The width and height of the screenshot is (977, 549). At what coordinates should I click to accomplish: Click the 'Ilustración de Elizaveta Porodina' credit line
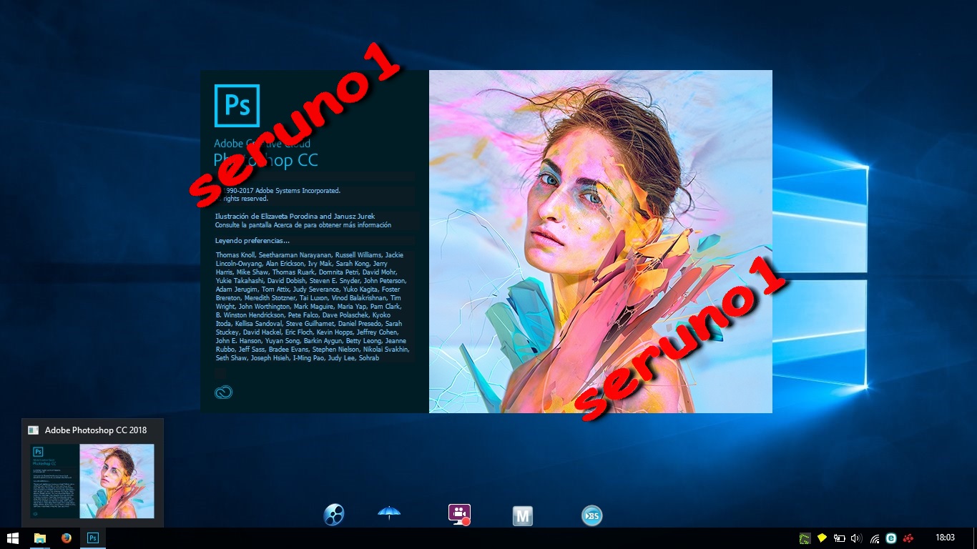[x=295, y=216]
